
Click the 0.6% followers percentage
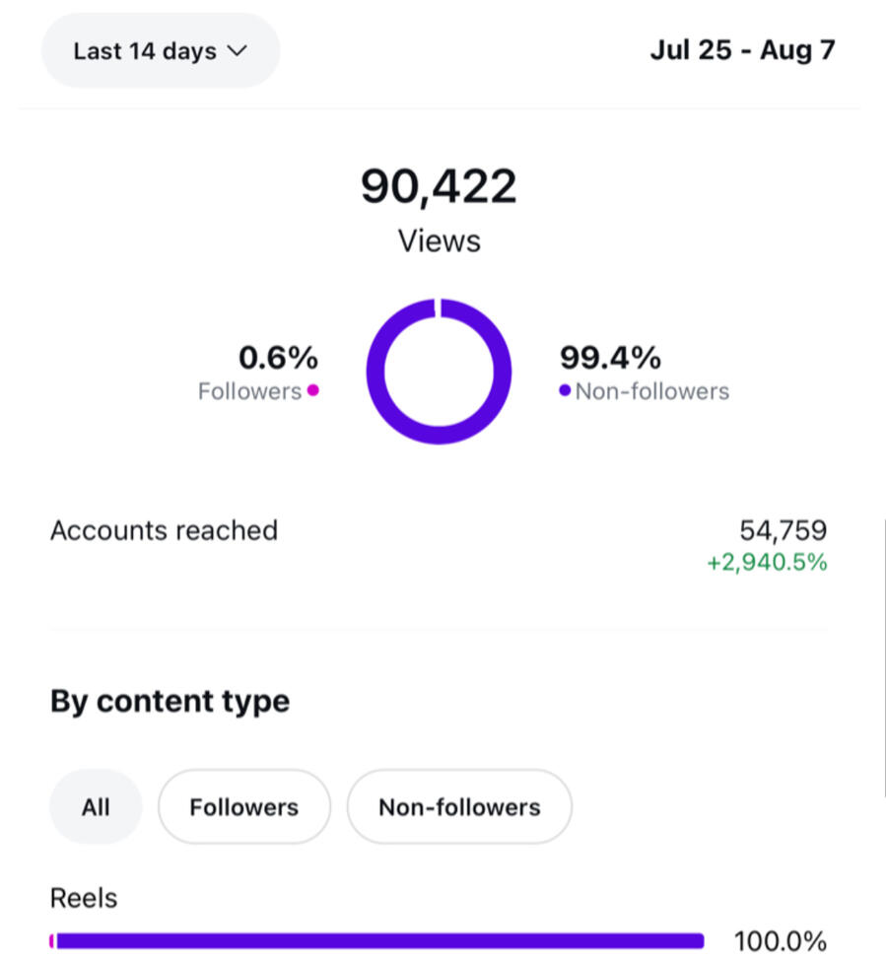279,357
